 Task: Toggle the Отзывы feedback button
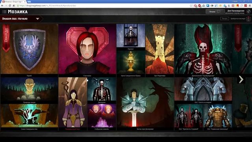(215, 11)
